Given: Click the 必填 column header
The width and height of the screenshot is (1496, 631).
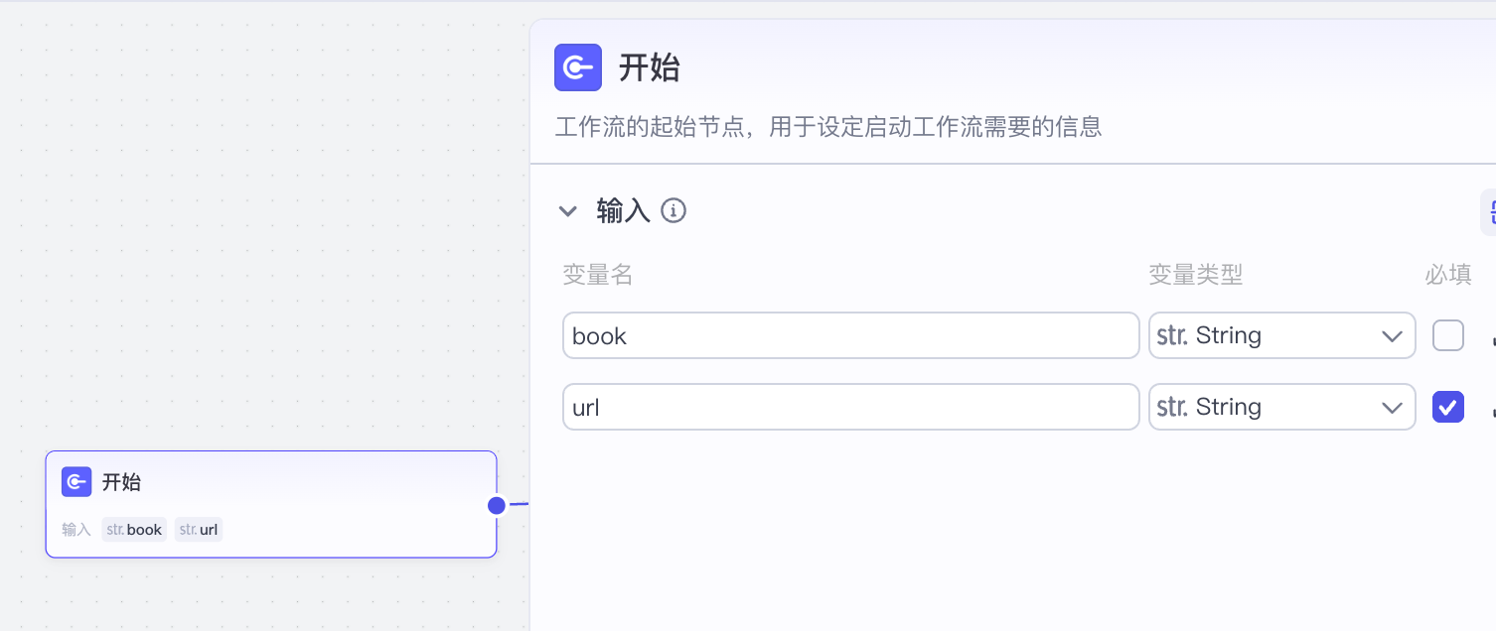Looking at the screenshot, I should click(x=1447, y=275).
